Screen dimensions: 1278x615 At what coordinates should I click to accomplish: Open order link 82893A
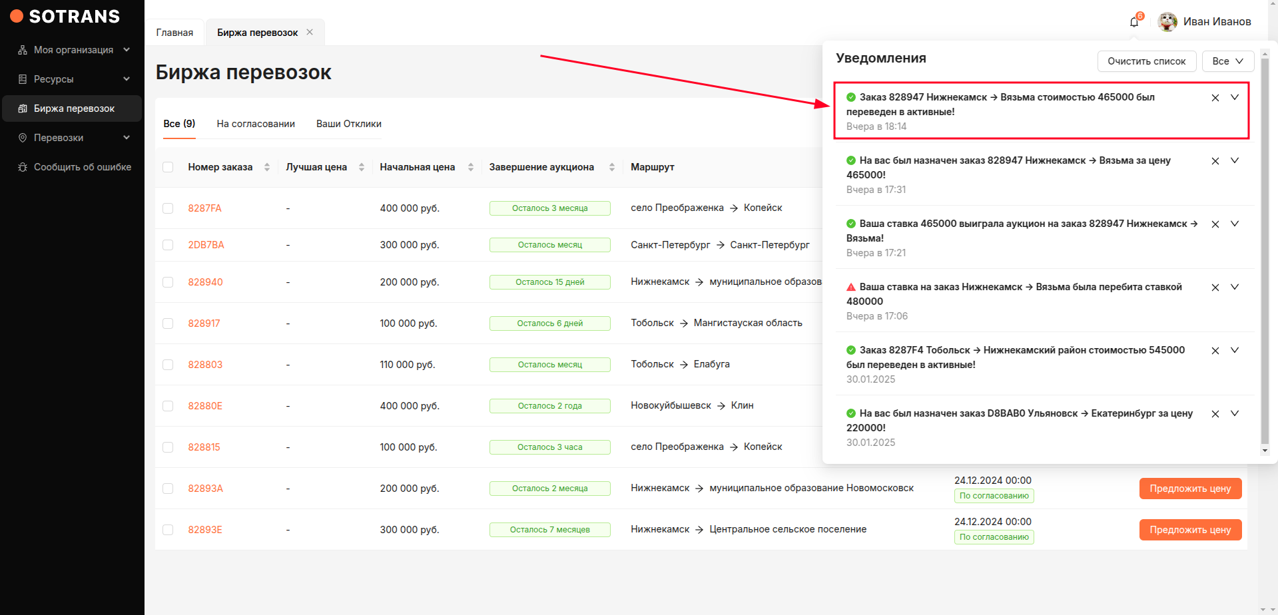[x=205, y=489]
